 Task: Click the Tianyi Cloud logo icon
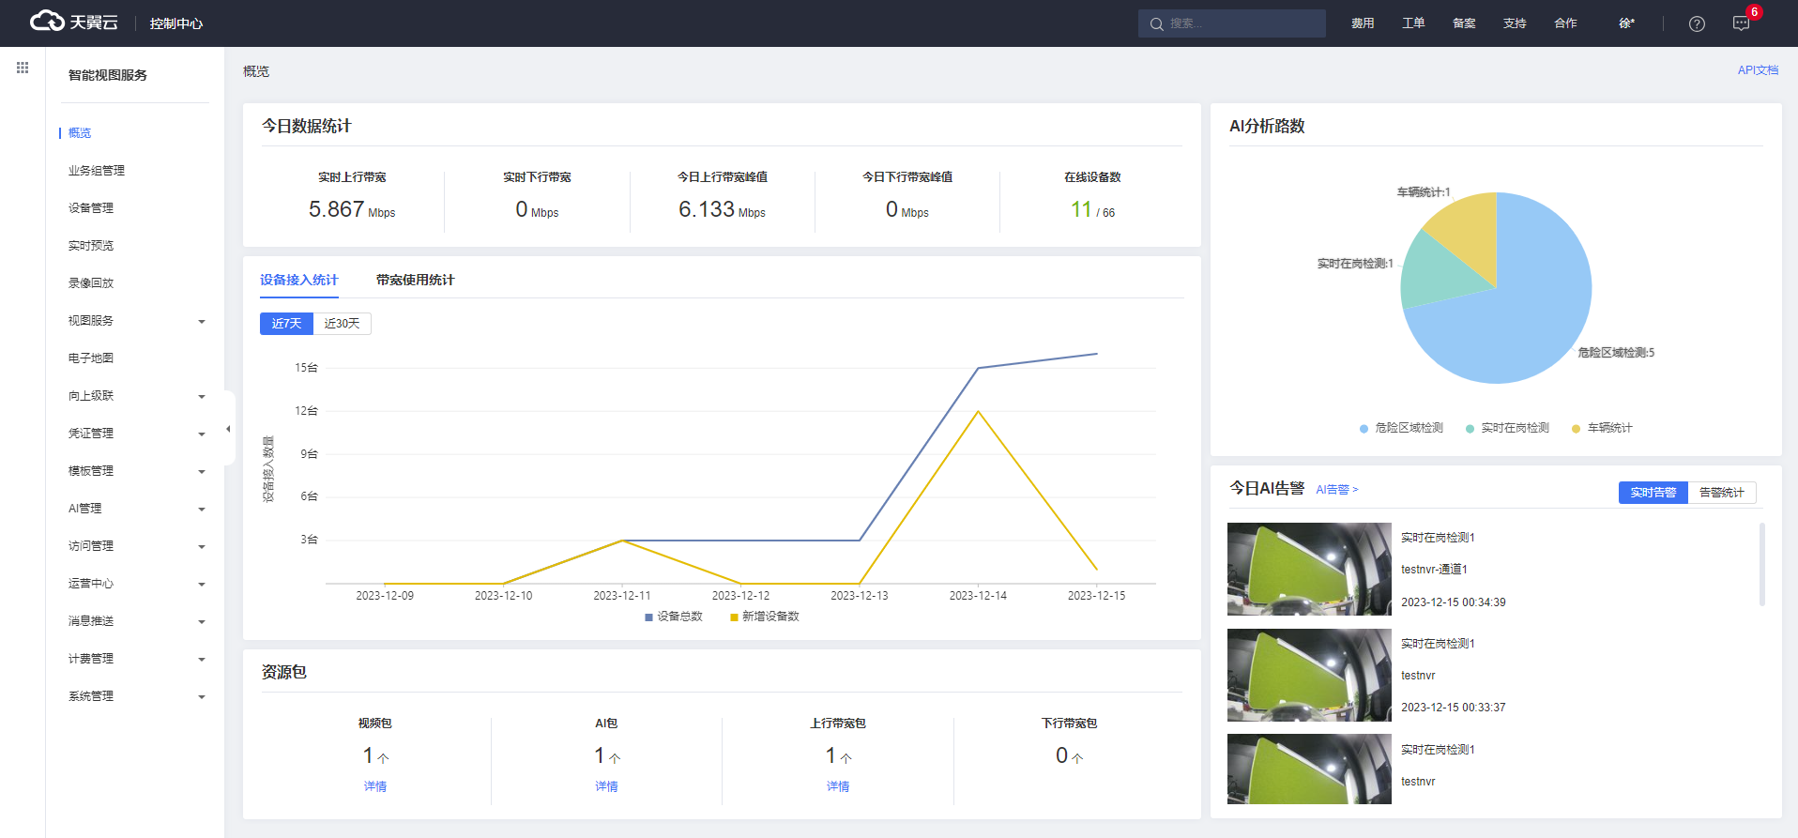tap(47, 21)
